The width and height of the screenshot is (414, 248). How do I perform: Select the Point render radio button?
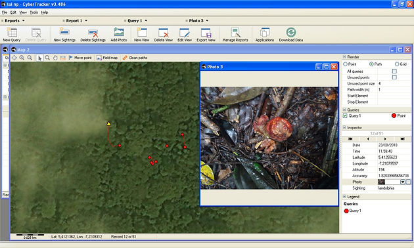tap(346, 64)
